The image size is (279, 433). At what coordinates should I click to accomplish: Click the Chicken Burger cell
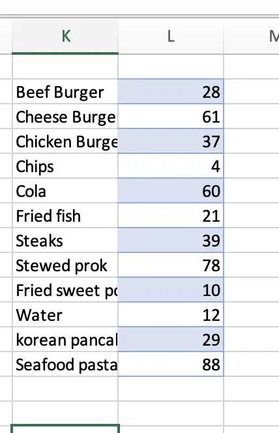tap(65, 142)
